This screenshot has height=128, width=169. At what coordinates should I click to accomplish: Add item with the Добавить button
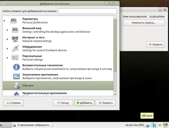pos(84,103)
